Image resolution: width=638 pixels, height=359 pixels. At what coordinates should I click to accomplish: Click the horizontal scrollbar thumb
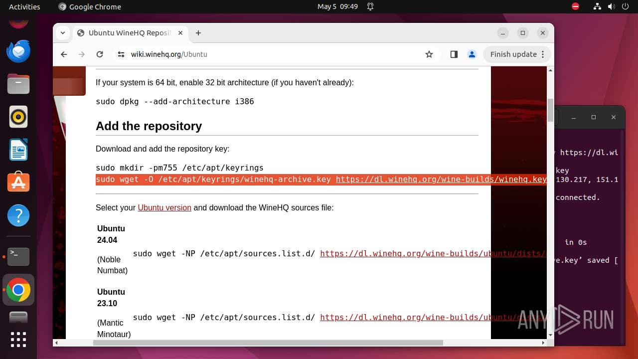click(268, 343)
